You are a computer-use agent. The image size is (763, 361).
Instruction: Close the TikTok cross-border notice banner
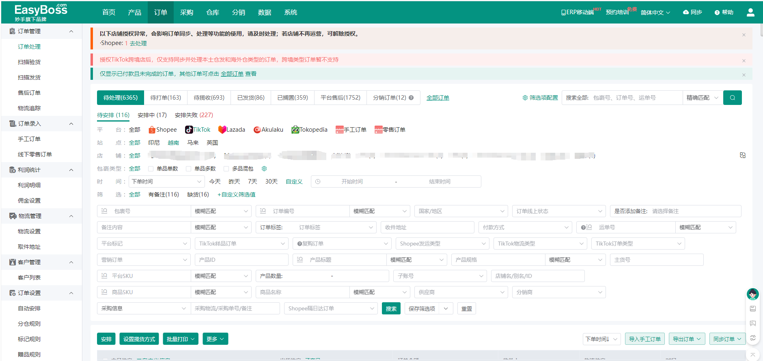(x=744, y=61)
